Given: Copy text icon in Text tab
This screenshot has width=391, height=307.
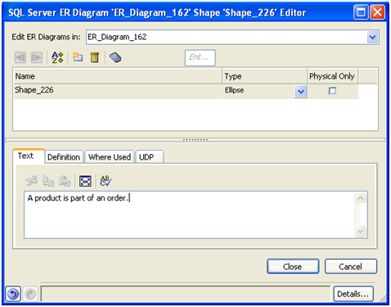Looking at the screenshot, I should click(48, 181).
